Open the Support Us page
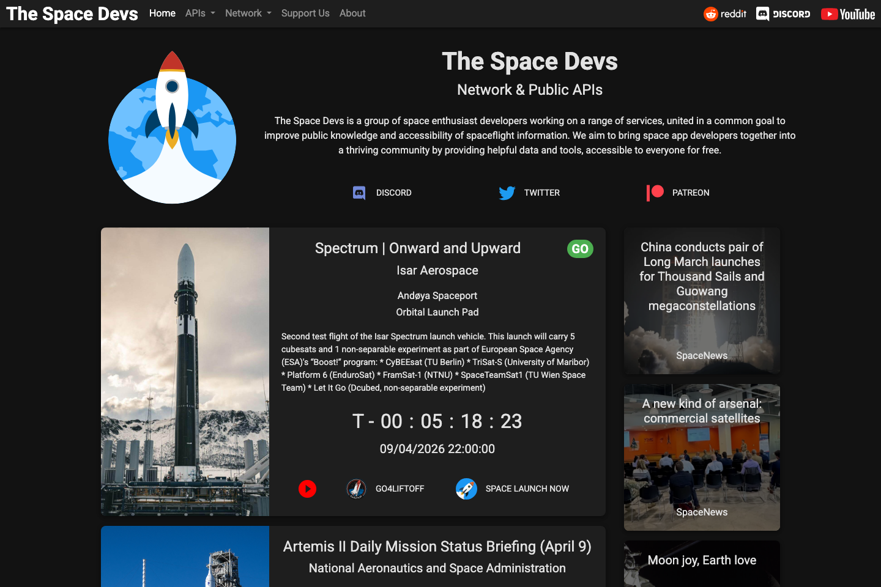Screen dimensions: 881x587 tap(305, 13)
